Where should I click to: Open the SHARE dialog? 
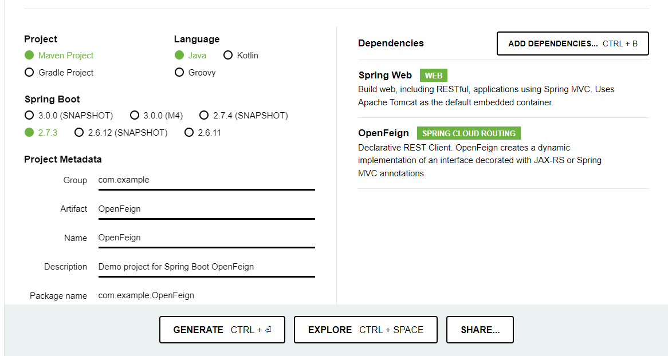point(480,330)
